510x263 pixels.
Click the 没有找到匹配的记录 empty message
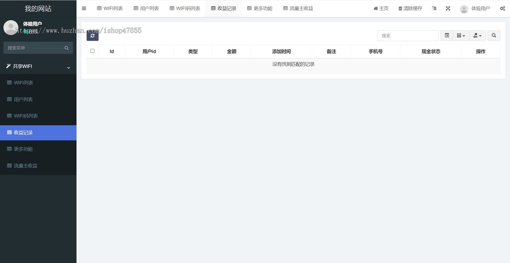point(293,64)
